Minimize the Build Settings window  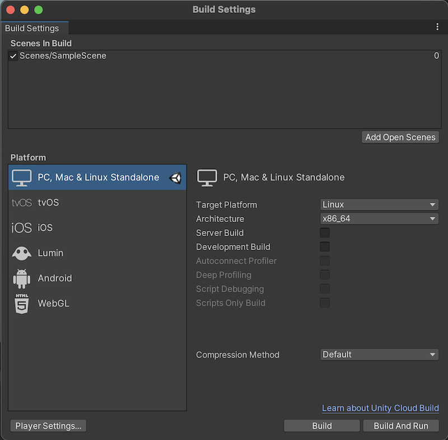pos(25,10)
